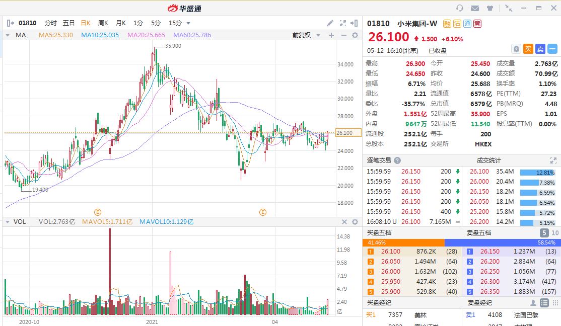561x326 pixels.
Task: Open MA indicator settings gear
Action: pyautogui.click(x=355, y=35)
